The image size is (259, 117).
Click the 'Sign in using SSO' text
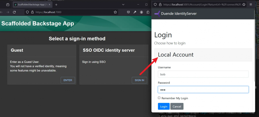coord(94,62)
